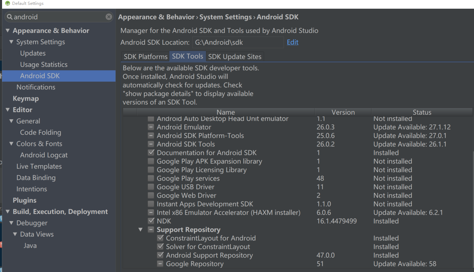Sort table by Version column header
The width and height of the screenshot is (474, 272).
(343, 112)
